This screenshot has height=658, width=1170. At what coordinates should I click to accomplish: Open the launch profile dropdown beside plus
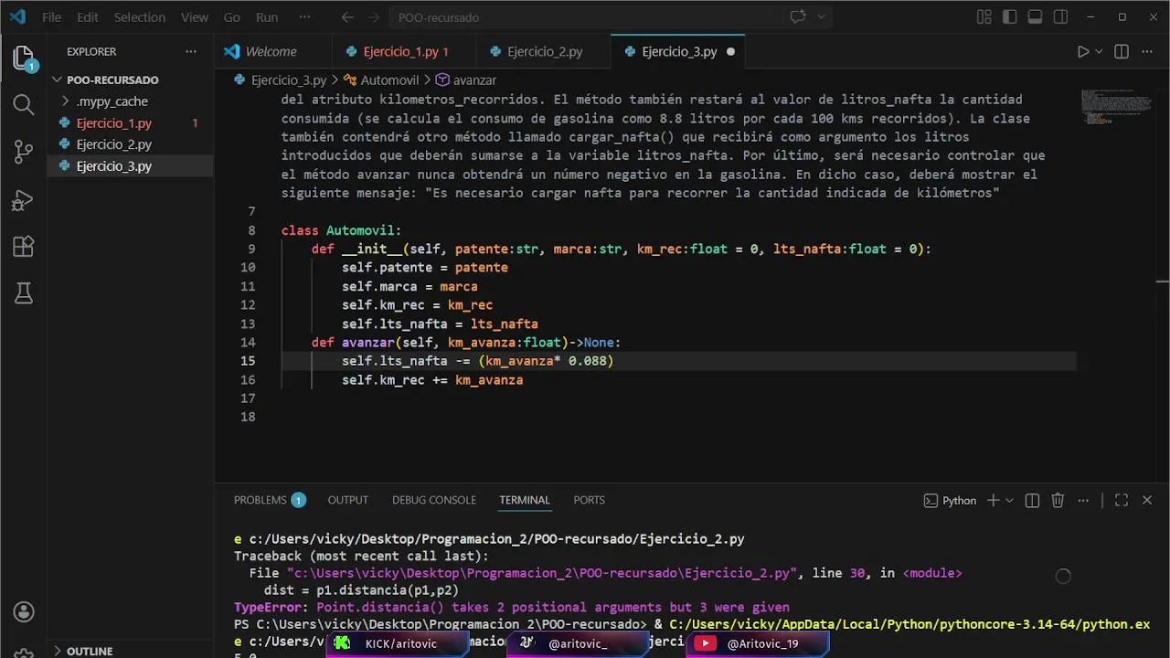1009,500
